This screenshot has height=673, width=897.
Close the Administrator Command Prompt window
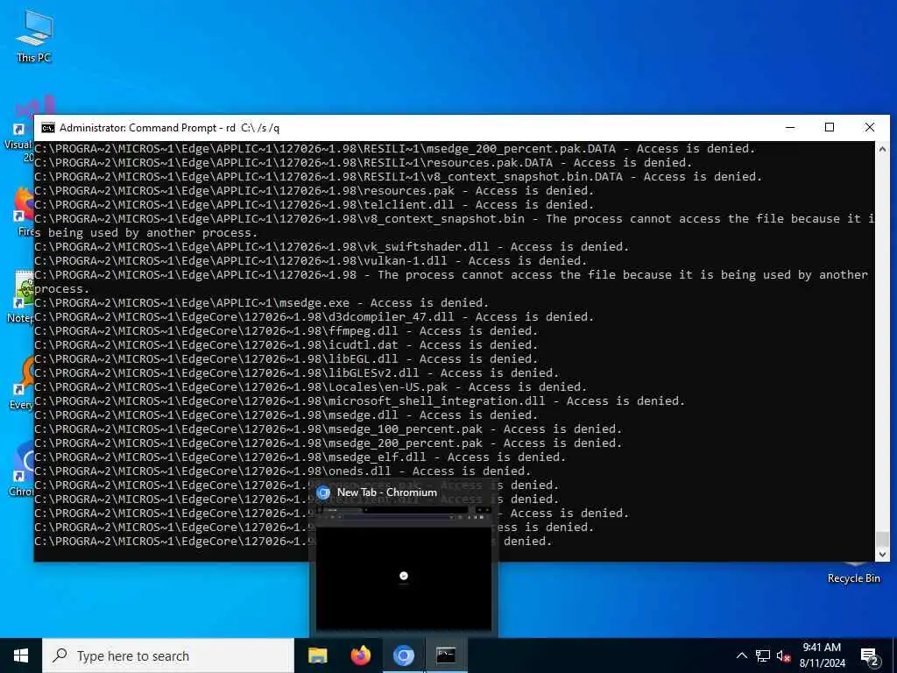pos(870,128)
